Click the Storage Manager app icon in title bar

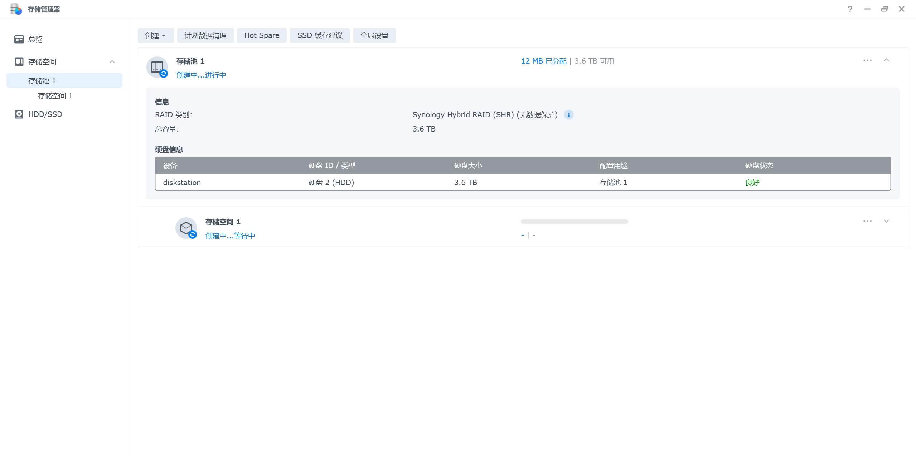(x=16, y=9)
